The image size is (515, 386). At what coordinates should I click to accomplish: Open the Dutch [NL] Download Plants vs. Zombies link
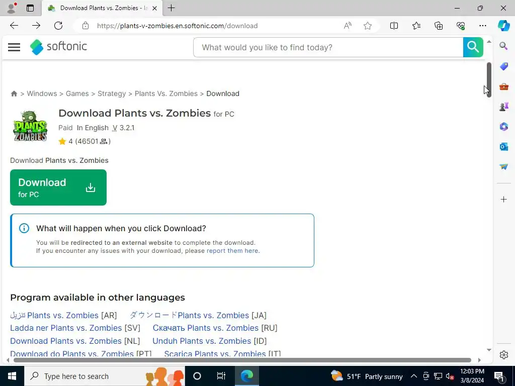pyautogui.click(x=75, y=341)
